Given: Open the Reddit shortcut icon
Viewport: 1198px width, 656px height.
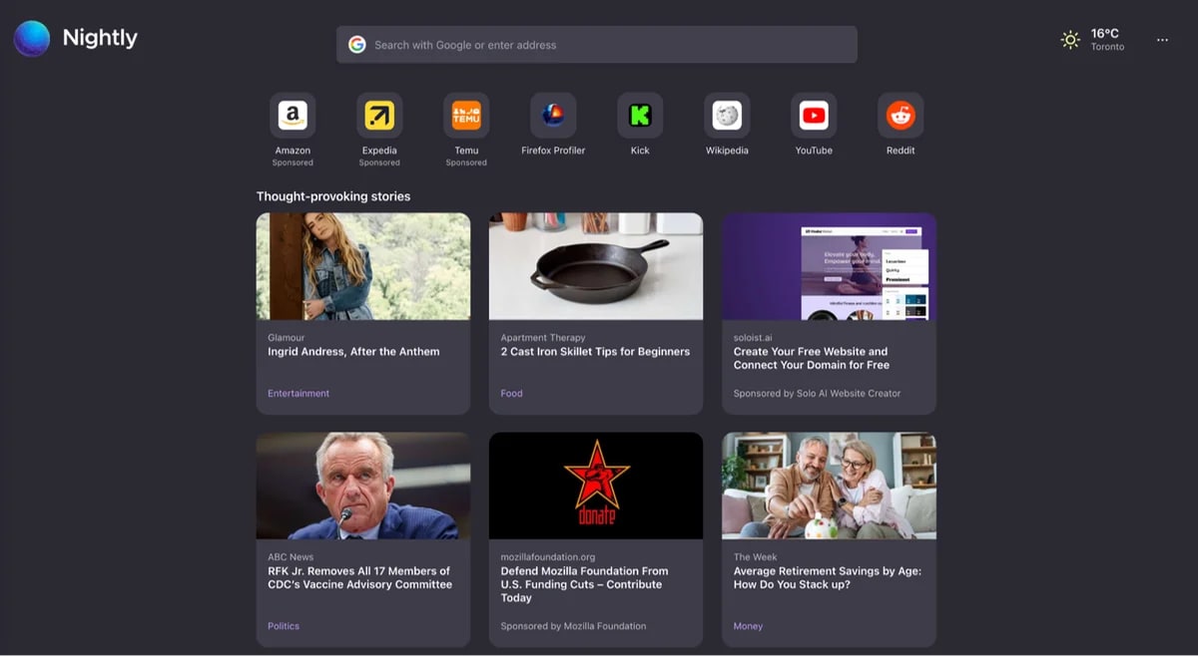Looking at the screenshot, I should click(900, 117).
